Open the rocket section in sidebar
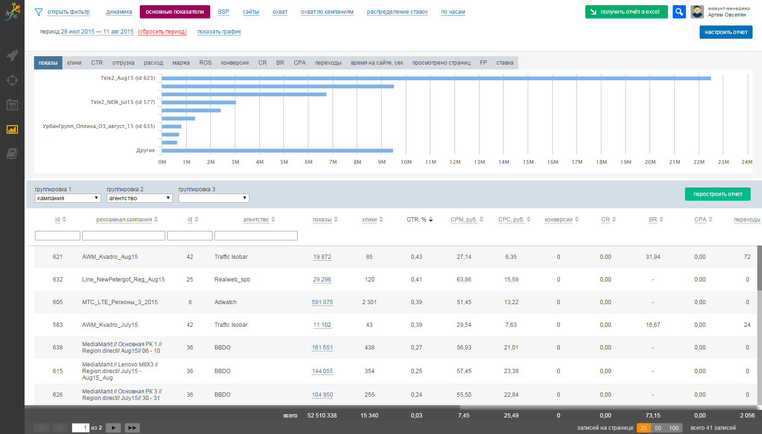This screenshot has width=762, height=434. (12, 55)
